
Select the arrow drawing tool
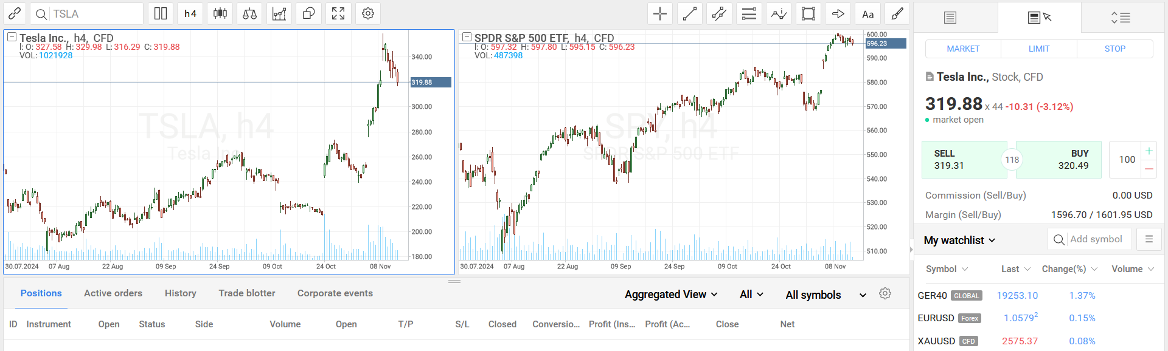[x=838, y=13]
